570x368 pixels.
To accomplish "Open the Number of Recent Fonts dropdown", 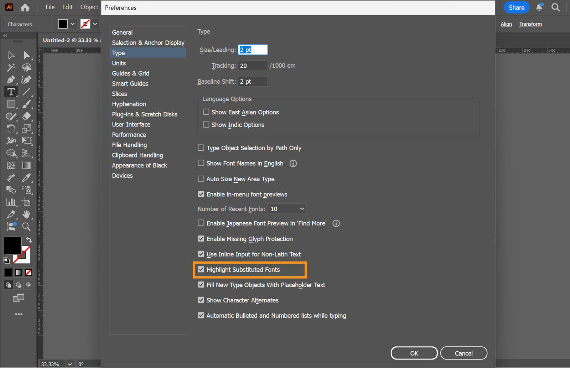I will [287, 209].
